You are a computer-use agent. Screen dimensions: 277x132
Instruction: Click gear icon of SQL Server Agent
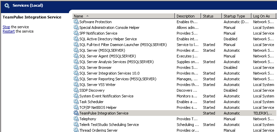[x=76, y=56]
